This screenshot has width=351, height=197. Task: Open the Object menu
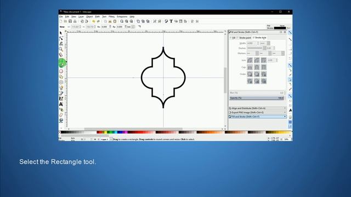pyautogui.click(x=89, y=16)
